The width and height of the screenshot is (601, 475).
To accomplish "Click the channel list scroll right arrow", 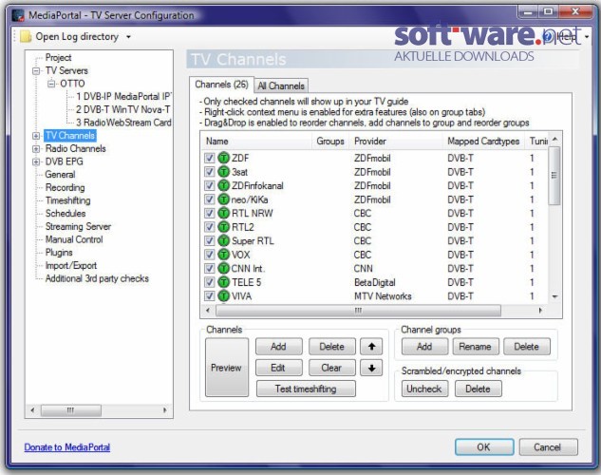I will pyautogui.click(x=540, y=310).
